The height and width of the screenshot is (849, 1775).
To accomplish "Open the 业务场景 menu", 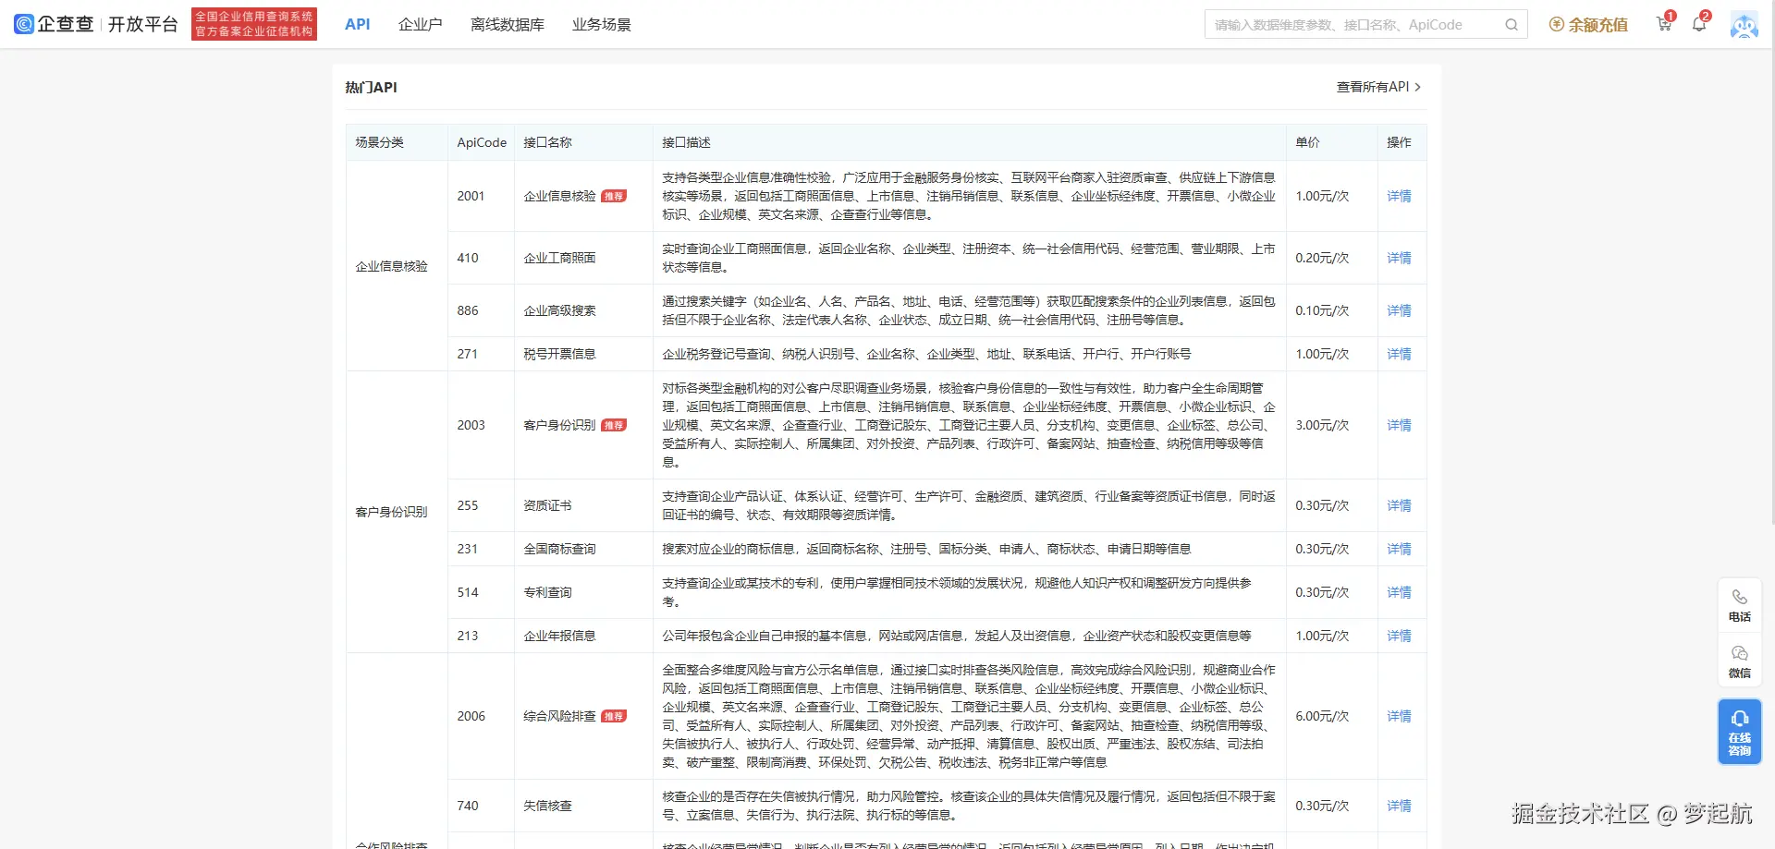I will pos(602,24).
